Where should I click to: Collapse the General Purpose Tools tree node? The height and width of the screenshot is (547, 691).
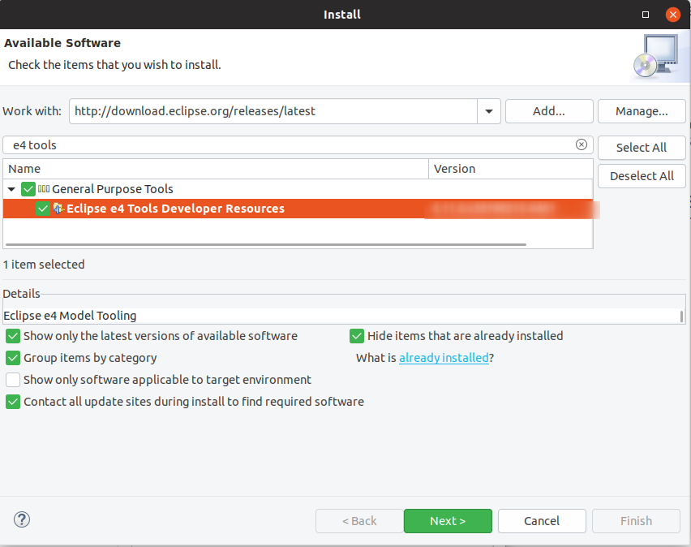click(11, 189)
